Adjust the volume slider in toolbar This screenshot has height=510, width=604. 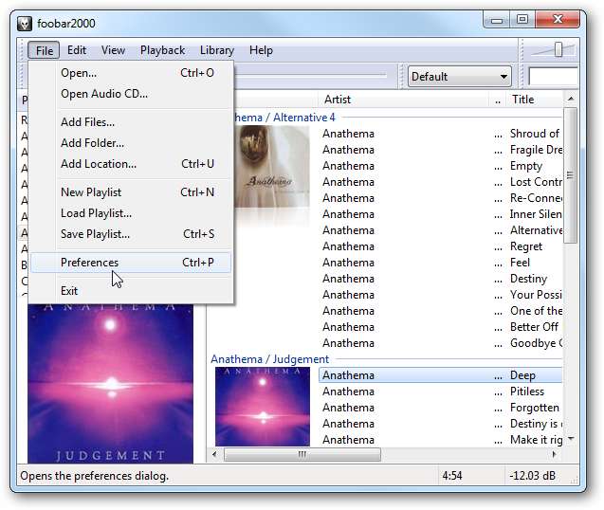tap(558, 50)
